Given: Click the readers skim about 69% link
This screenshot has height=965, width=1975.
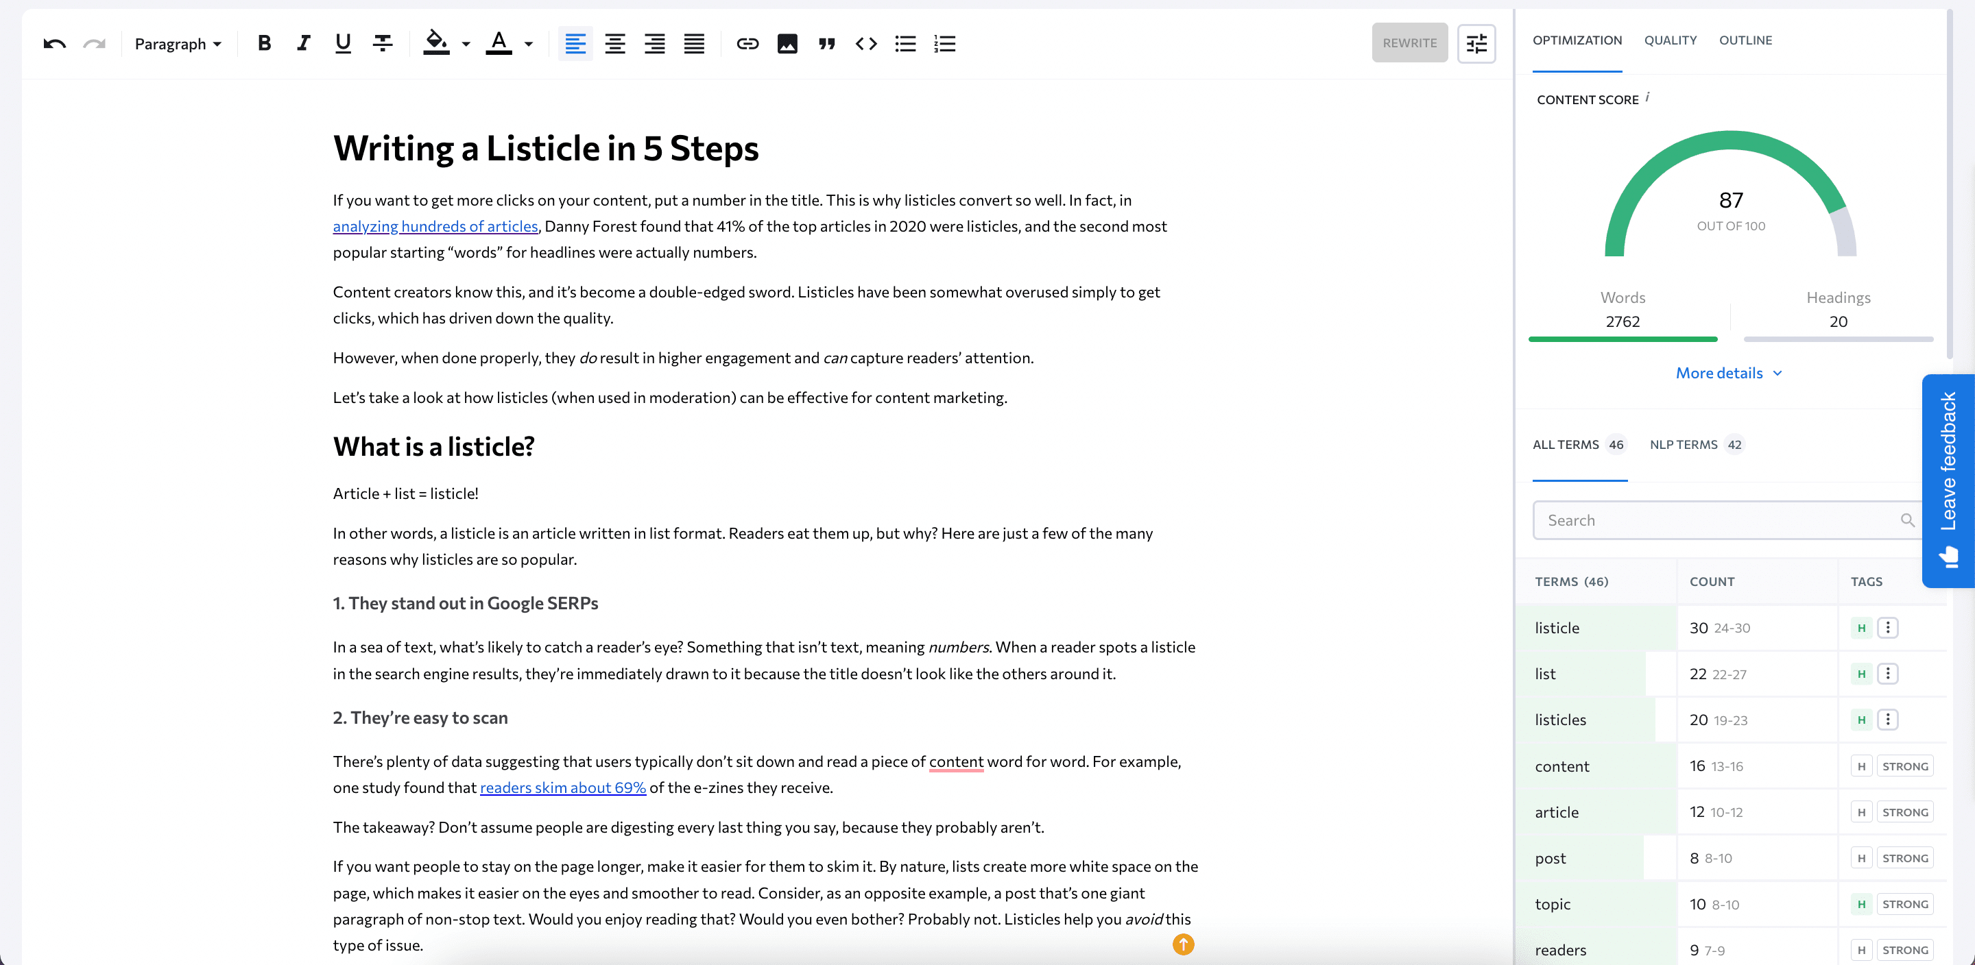Looking at the screenshot, I should coord(562,786).
